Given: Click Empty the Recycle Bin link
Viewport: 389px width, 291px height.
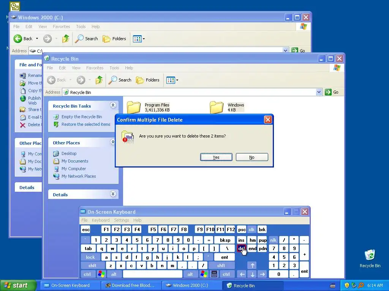Looking at the screenshot, I should (82, 117).
